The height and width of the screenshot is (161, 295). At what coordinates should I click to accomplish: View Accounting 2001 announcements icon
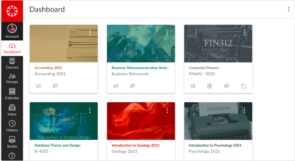[38, 86]
